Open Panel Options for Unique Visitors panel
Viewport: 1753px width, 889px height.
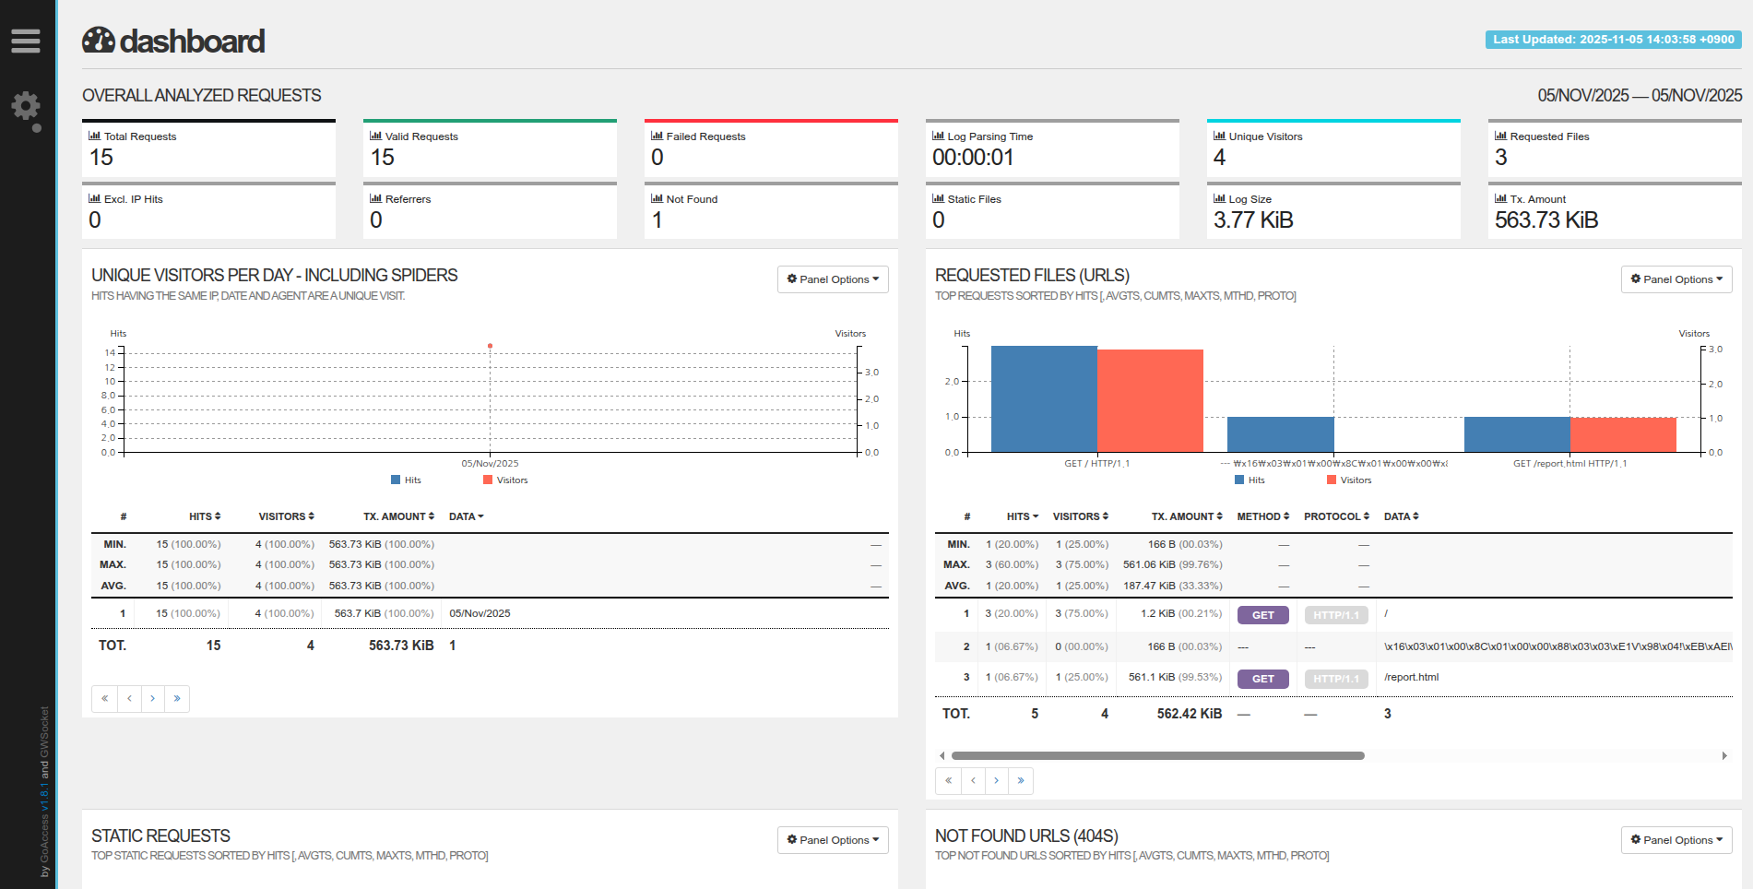[x=833, y=279]
